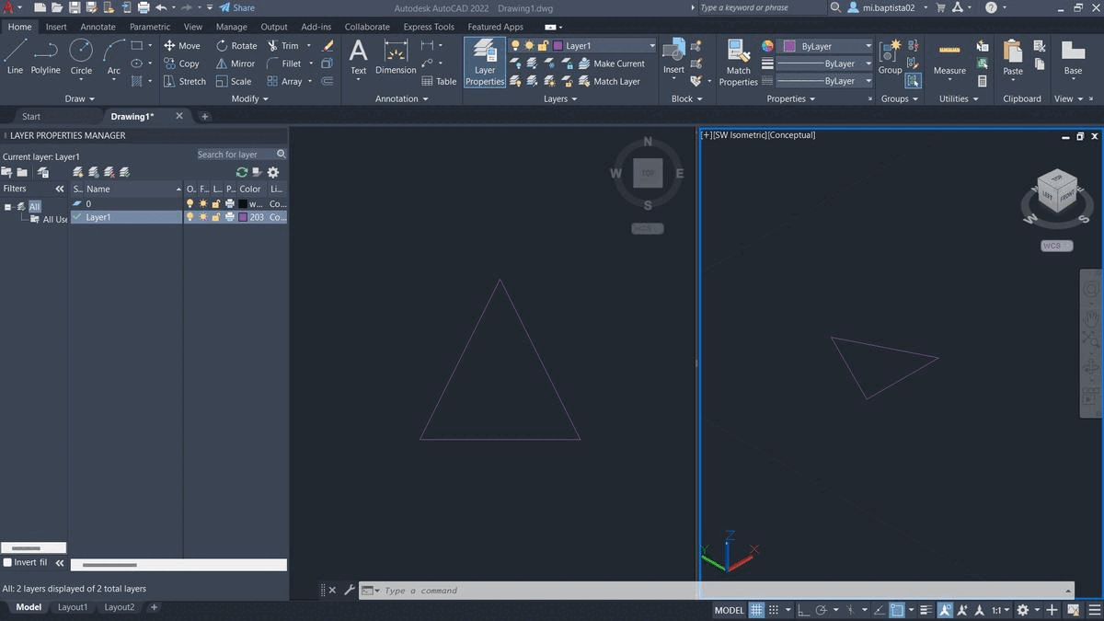The width and height of the screenshot is (1104, 621).
Task: Collapse the All filter tree node
Action: click(8, 207)
